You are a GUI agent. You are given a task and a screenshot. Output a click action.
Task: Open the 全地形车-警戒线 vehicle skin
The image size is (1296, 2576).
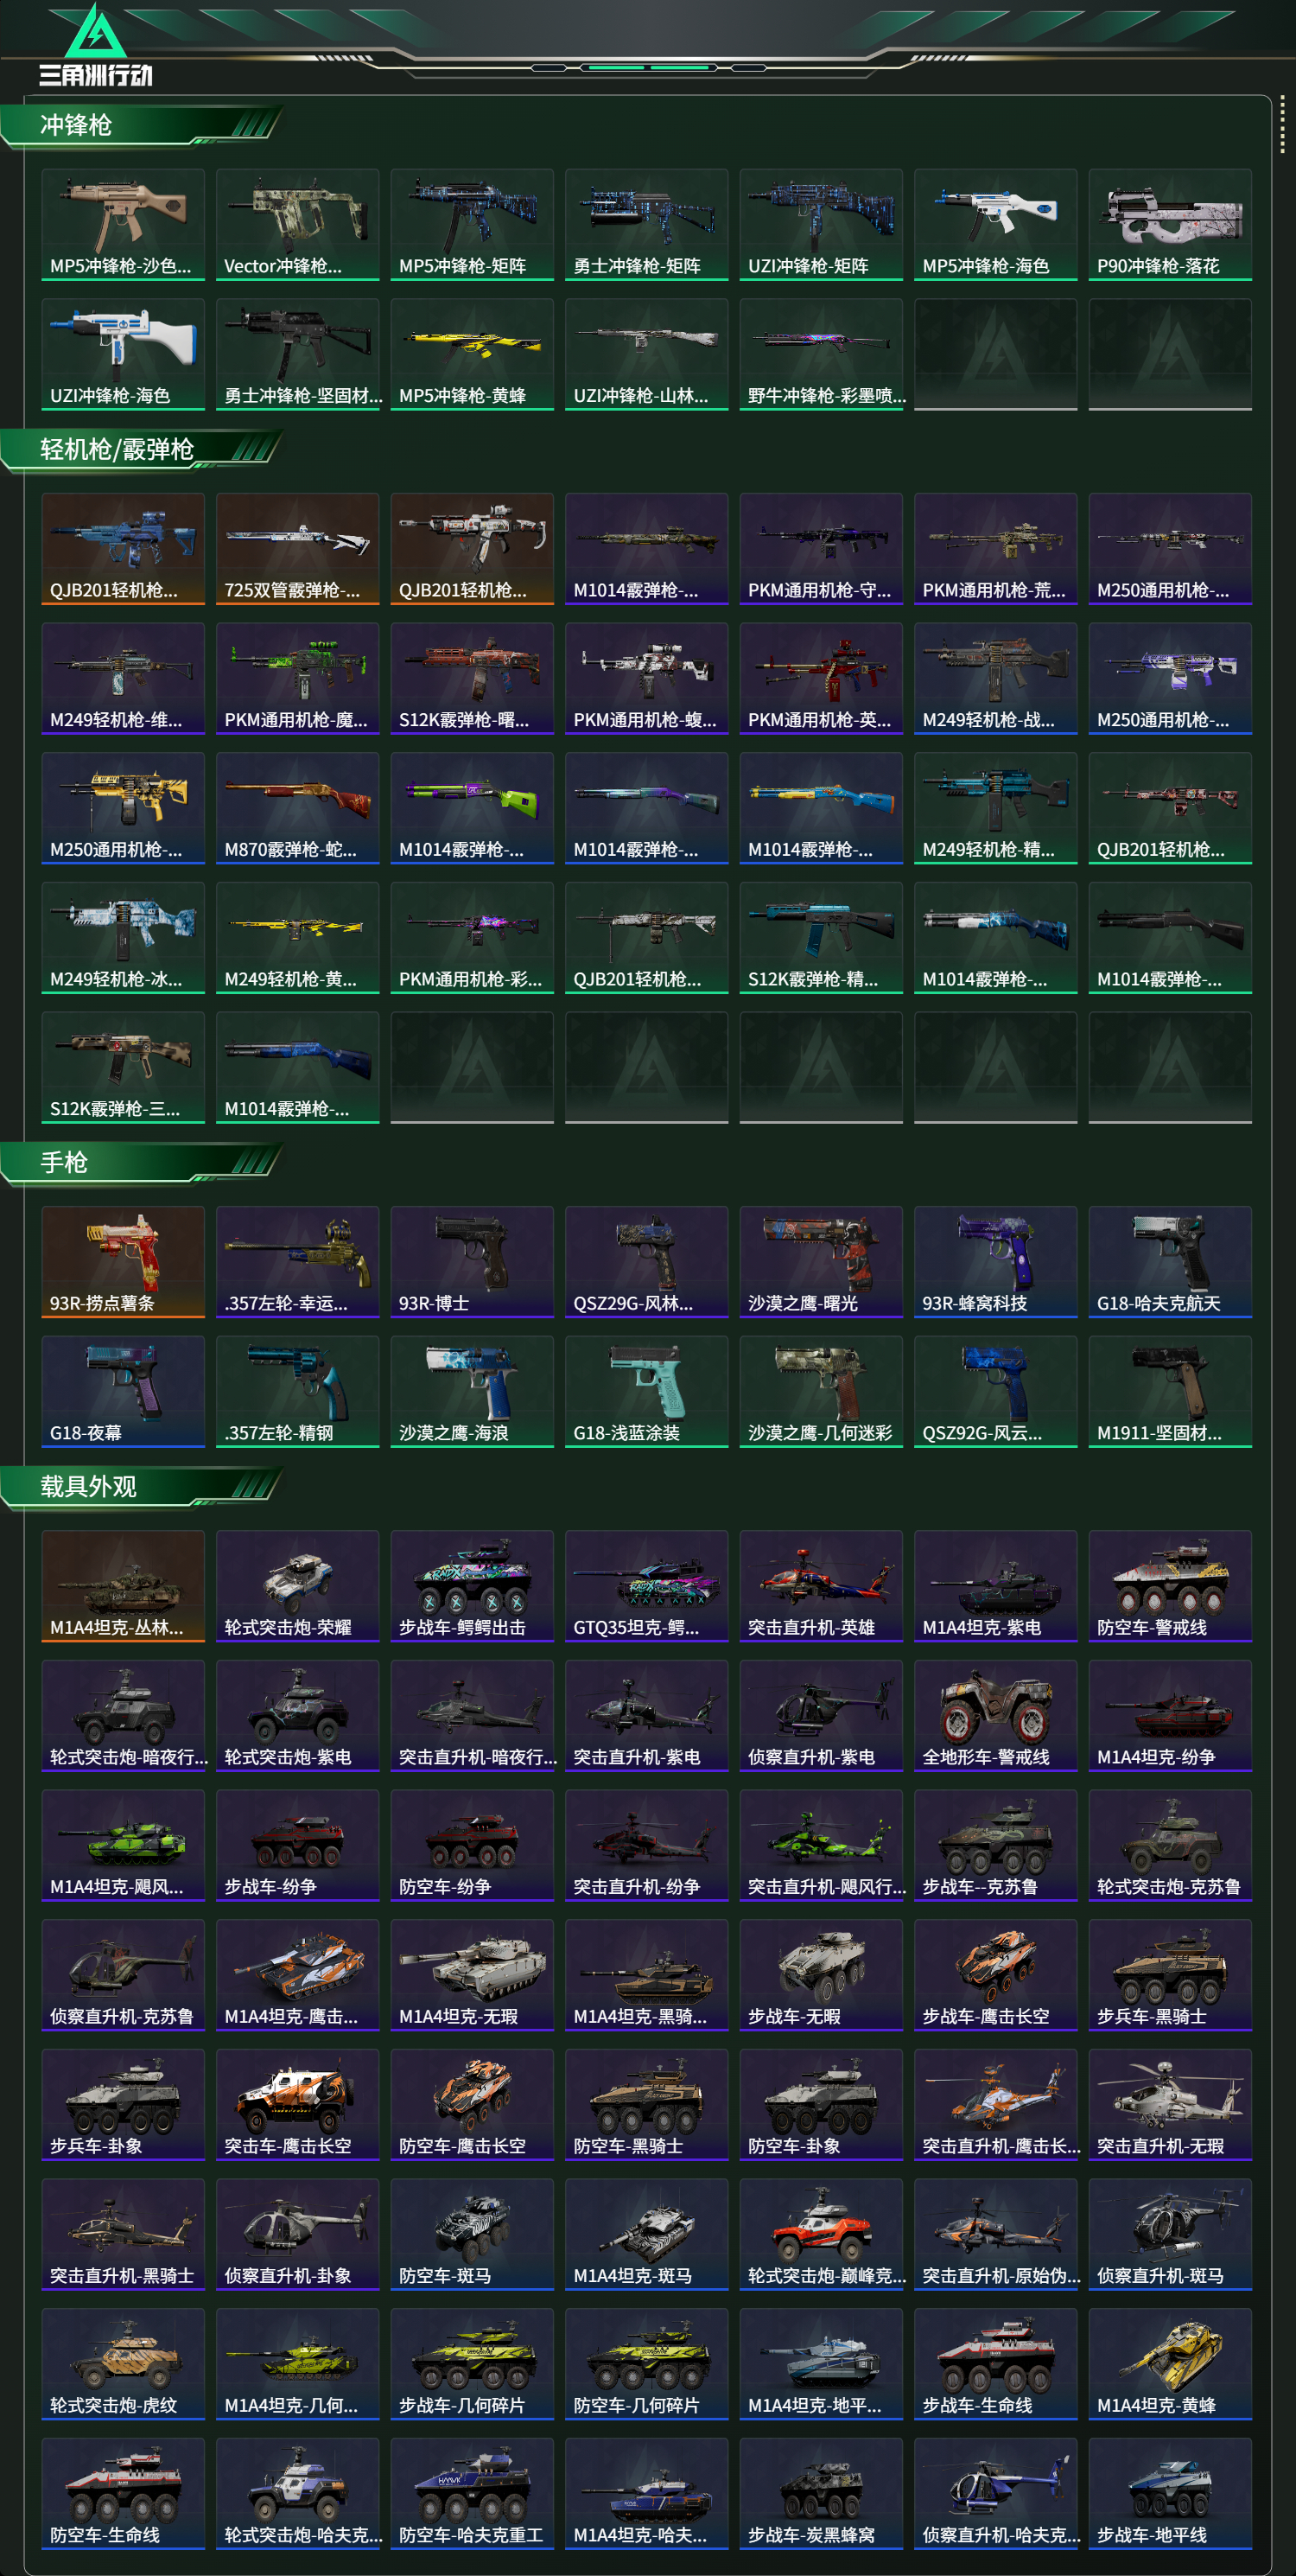pos(995,1715)
